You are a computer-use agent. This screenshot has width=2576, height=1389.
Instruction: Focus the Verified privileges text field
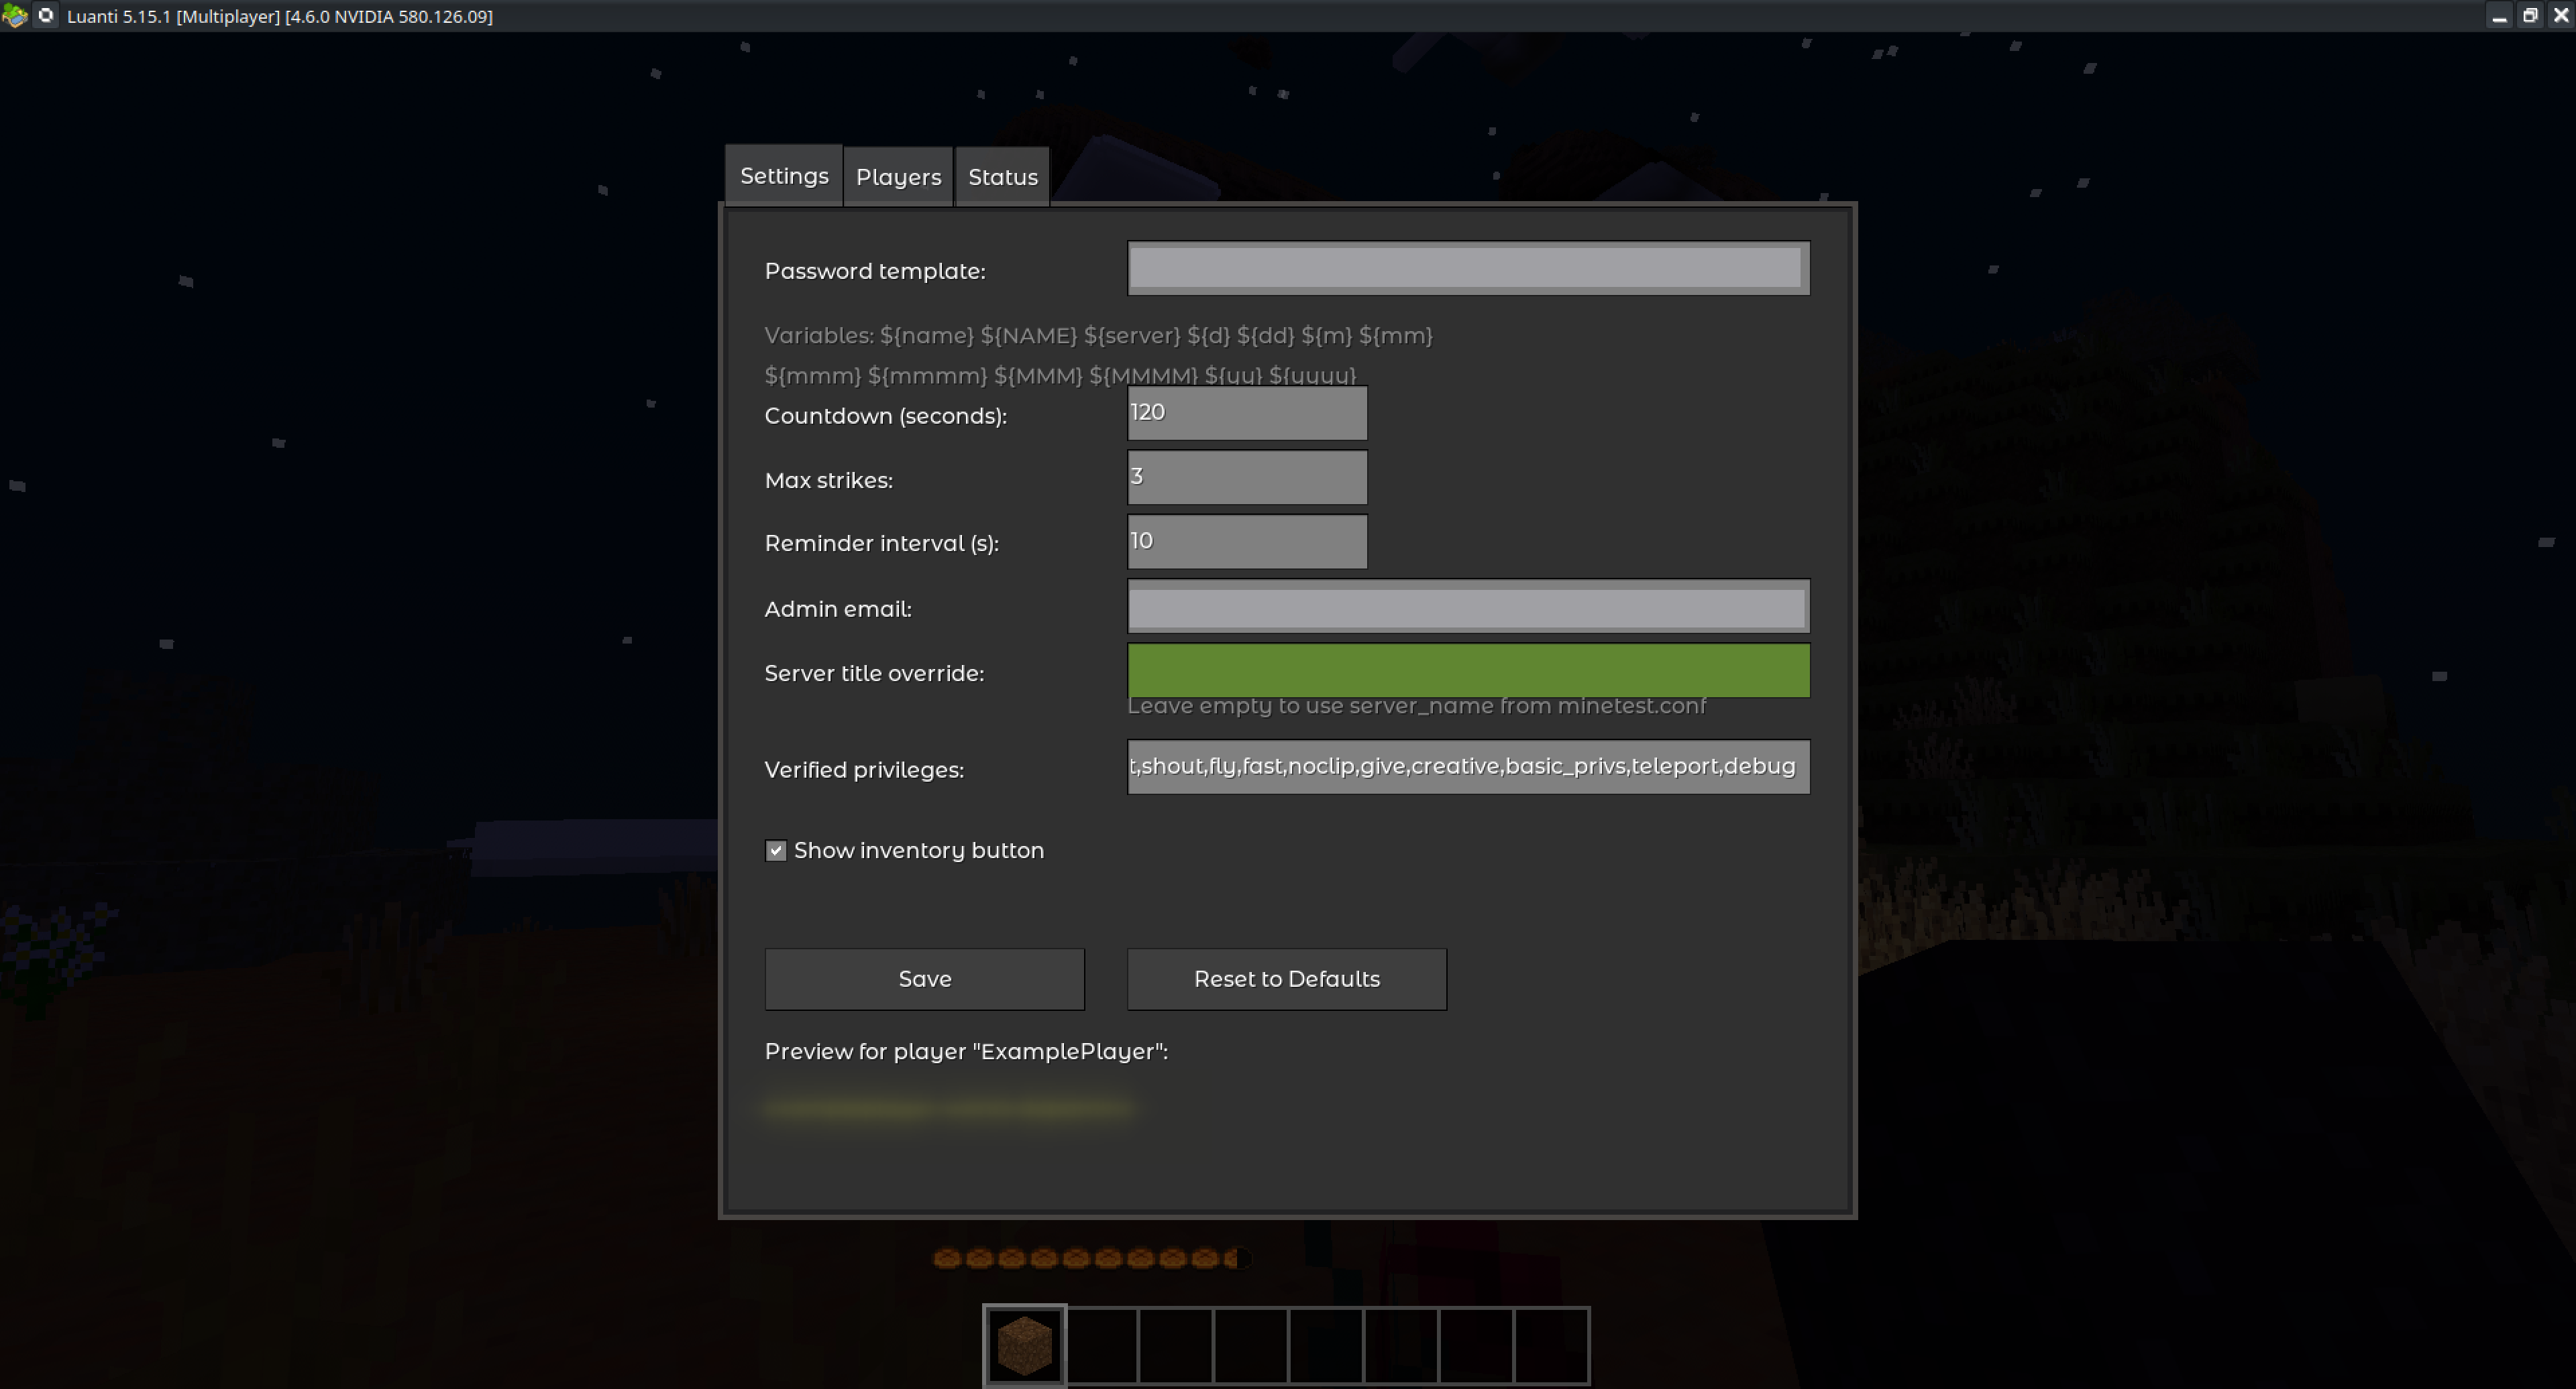(1467, 766)
